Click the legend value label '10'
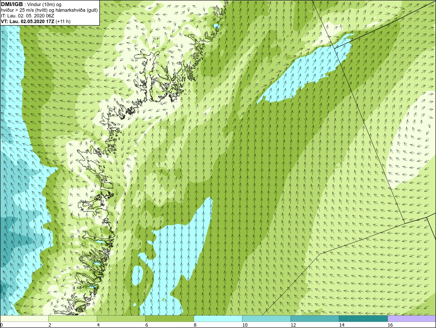Viewport: 436px width, 328px height. (x=245, y=325)
